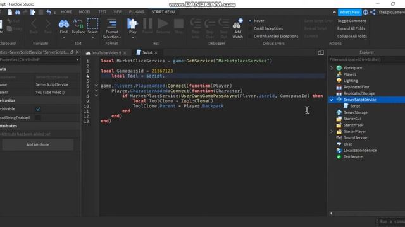Collapse the ServerScriptService node
The image size is (405, 227).
pyautogui.click(x=332, y=100)
